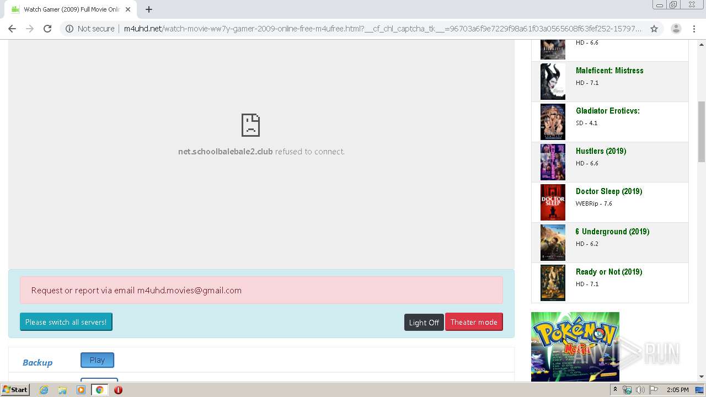Click the browser forward arrow

tap(30, 29)
